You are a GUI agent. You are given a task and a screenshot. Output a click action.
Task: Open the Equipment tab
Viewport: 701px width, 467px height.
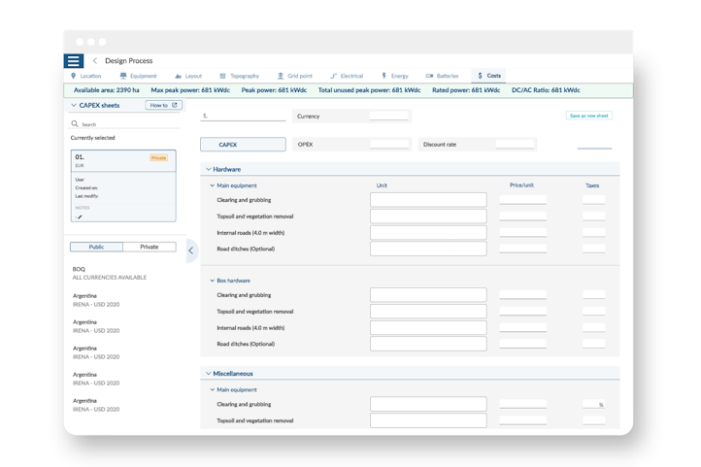pos(138,76)
